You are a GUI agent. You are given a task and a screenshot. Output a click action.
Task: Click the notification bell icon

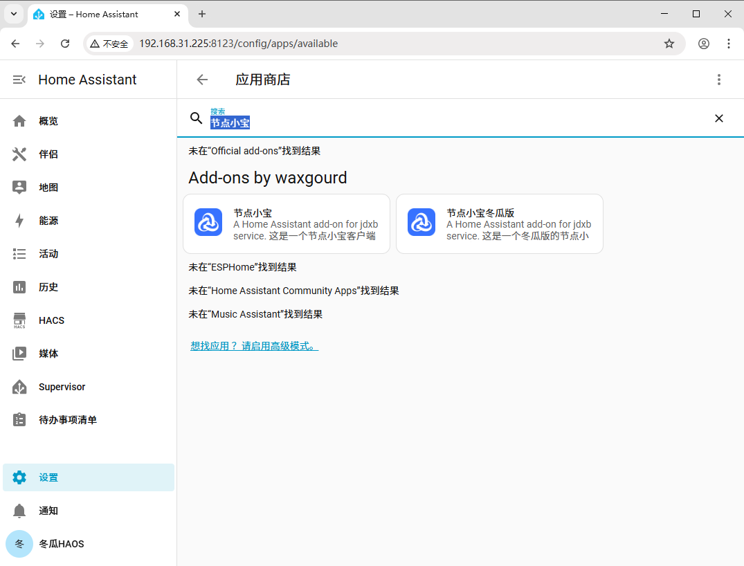click(19, 511)
